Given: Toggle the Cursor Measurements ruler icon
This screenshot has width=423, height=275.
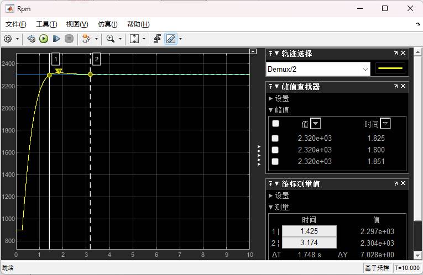Looking at the screenshot, I should tap(171, 39).
